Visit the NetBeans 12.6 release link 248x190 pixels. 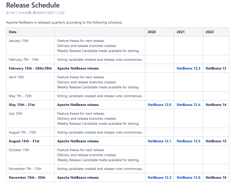pos(188,177)
